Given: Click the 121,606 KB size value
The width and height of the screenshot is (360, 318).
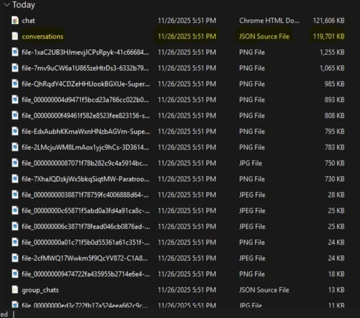Looking at the screenshot, I should (328, 20).
